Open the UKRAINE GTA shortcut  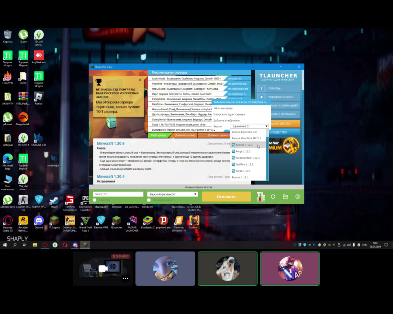pos(39,140)
